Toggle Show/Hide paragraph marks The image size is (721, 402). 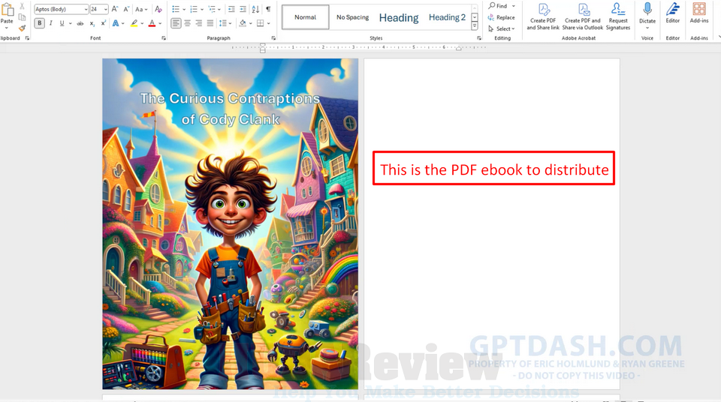tap(268, 9)
